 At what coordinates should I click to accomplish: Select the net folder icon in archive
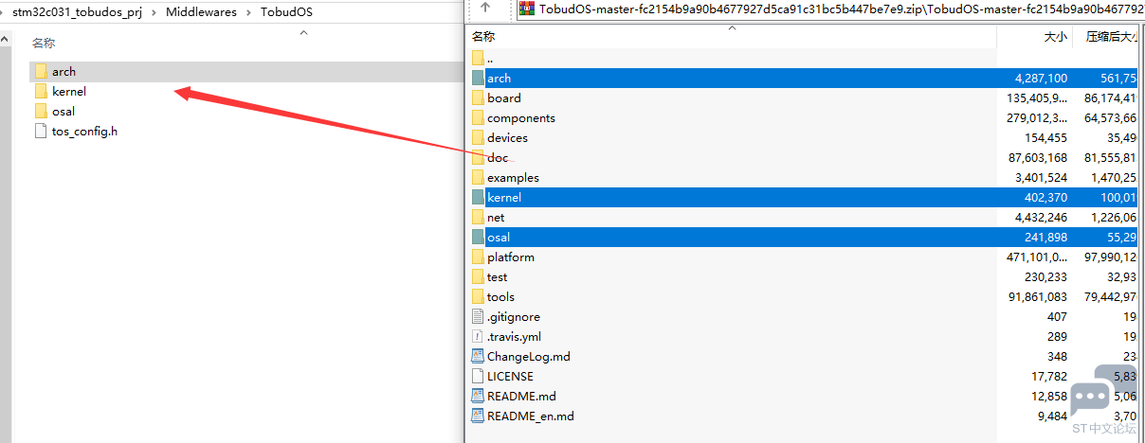point(478,217)
